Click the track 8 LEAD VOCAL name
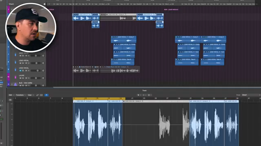The width and height of the screenshot is (261, 146). pyautogui.click(x=24, y=60)
